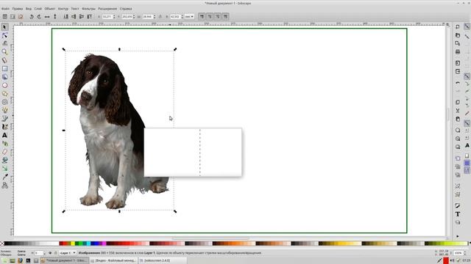Select the Paint Bucket fill tool
471x264 pixels.
5,161
